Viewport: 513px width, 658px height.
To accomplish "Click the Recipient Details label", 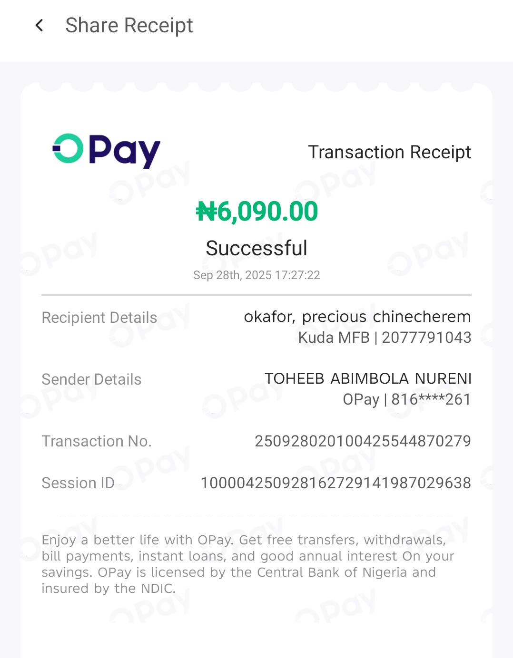I will tap(99, 318).
